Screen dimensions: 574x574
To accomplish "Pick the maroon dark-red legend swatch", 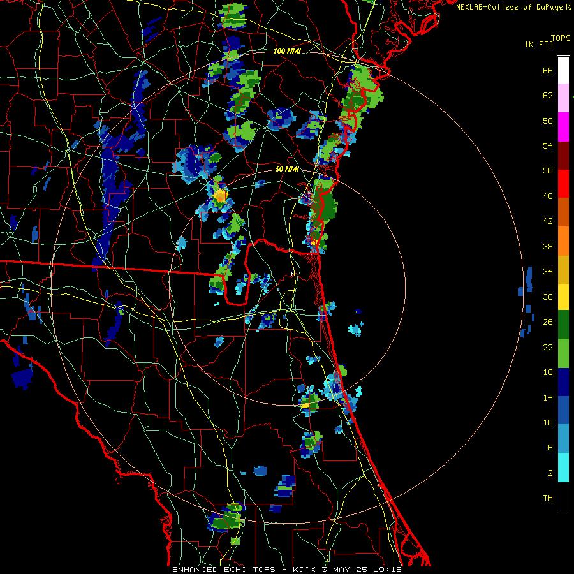I will (563, 155).
